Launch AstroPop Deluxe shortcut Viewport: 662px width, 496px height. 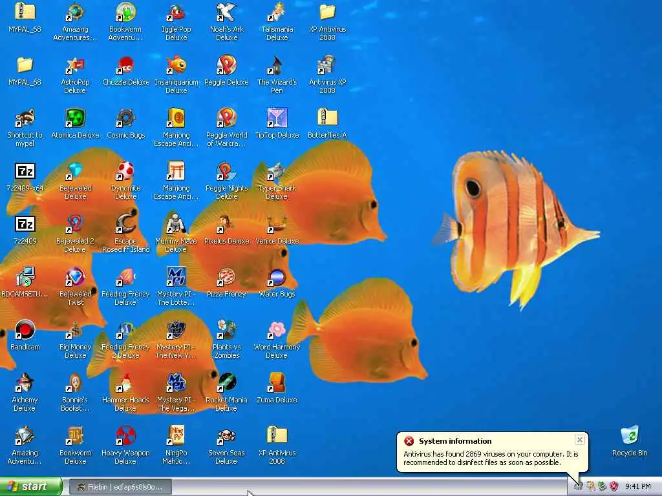click(x=75, y=65)
